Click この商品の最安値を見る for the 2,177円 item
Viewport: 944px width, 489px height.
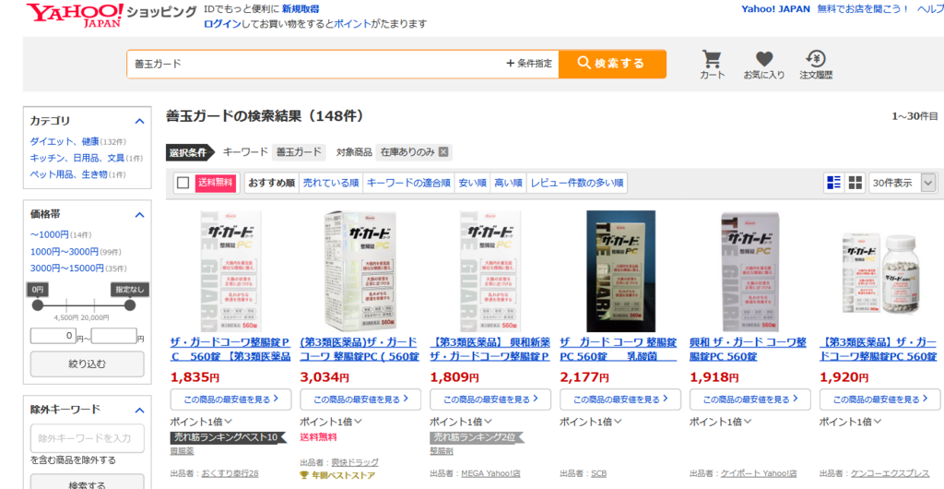[620, 400]
